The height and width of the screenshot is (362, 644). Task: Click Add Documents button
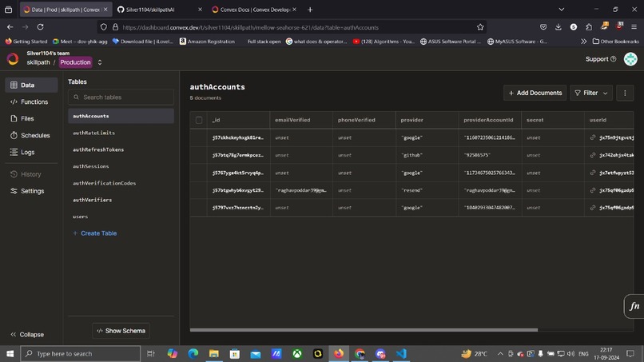pos(535,93)
